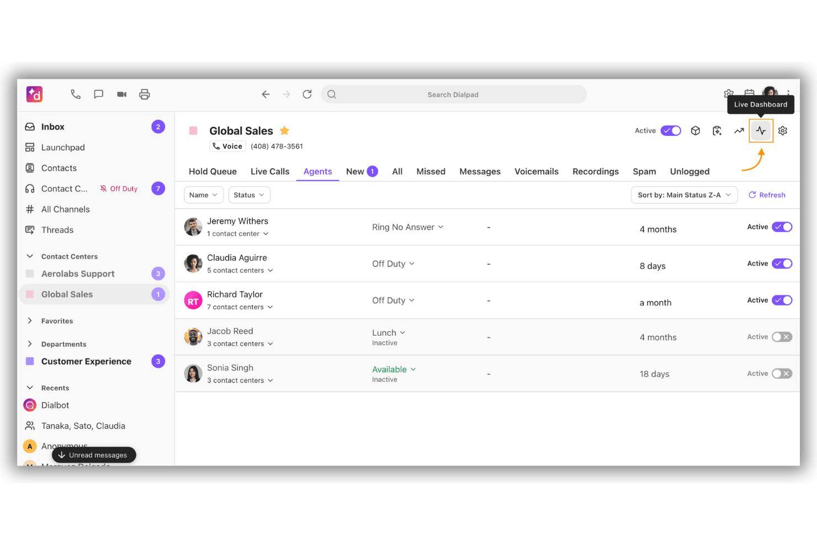Star or unstar Global Sales as a favorite
This screenshot has height=545, width=817.
(284, 131)
